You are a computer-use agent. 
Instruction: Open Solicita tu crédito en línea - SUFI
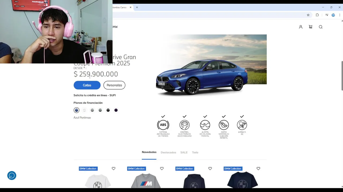pyautogui.click(x=95, y=95)
